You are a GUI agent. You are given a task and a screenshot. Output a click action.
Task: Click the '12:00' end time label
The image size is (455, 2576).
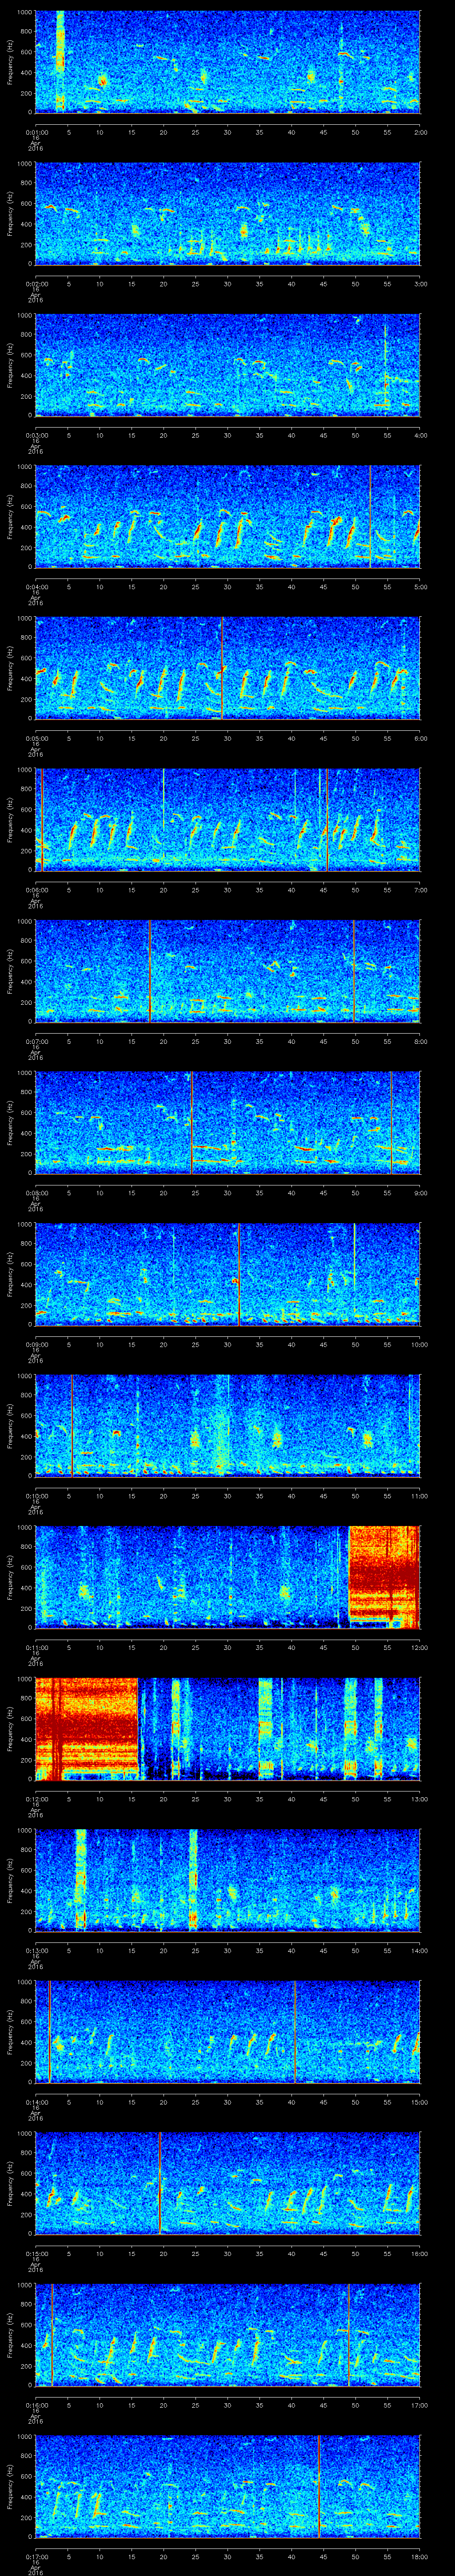(419, 1647)
